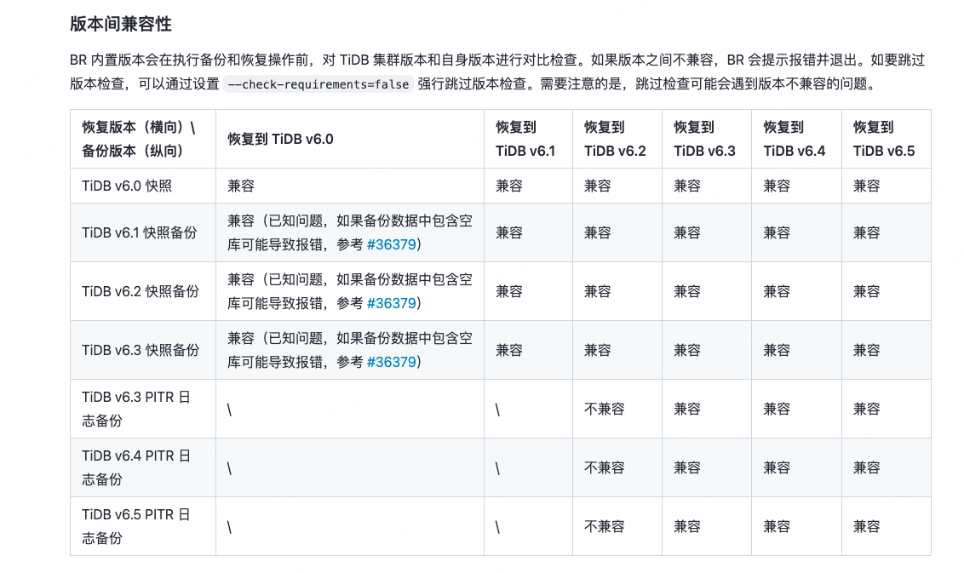Screen dimensions: 964x573
Task: Click 兼容 under v6.5 in v6.0 快照 row
Action: pyautogui.click(x=867, y=186)
